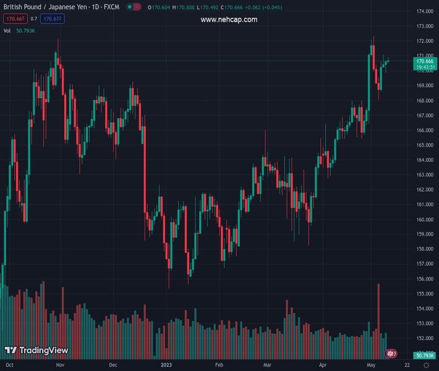Screen dimensions: 439x371
Task: Click the Feb label on time axis
Action: point(219,365)
